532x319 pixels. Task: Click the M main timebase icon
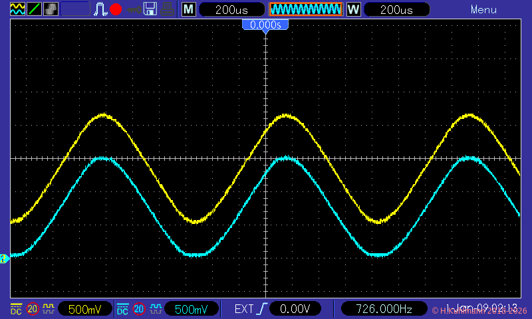(x=189, y=9)
